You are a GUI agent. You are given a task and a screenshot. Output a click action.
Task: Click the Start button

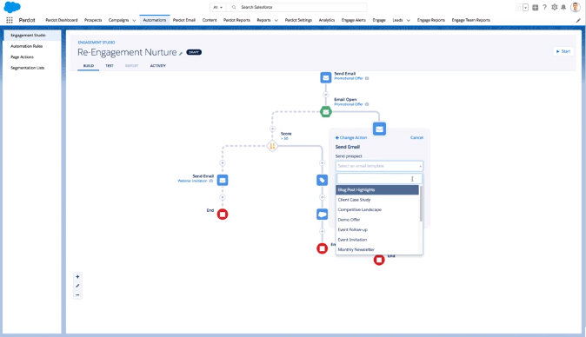pyautogui.click(x=563, y=51)
